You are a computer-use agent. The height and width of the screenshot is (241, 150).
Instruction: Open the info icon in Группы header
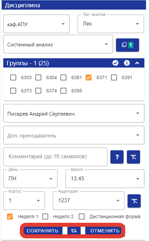tap(127, 63)
